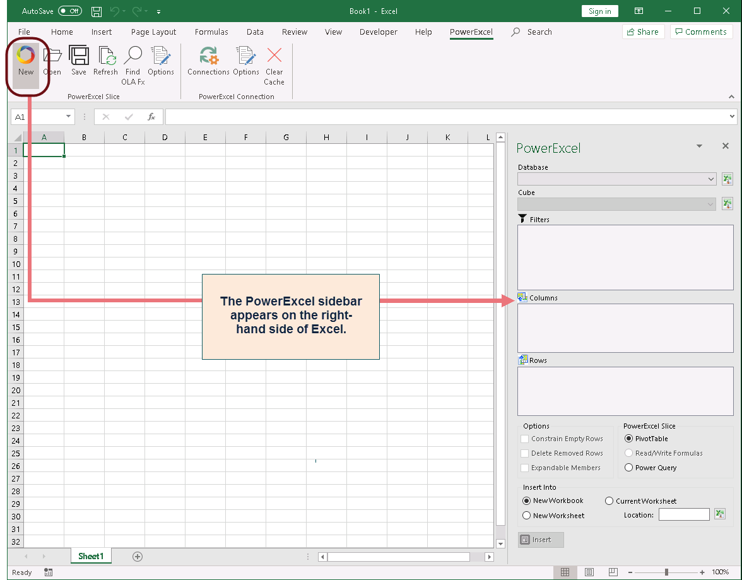Click Find OLA Fx magnifier icon
This screenshot has height=580, width=742.
pyautogui.click(x=133, y=55)
